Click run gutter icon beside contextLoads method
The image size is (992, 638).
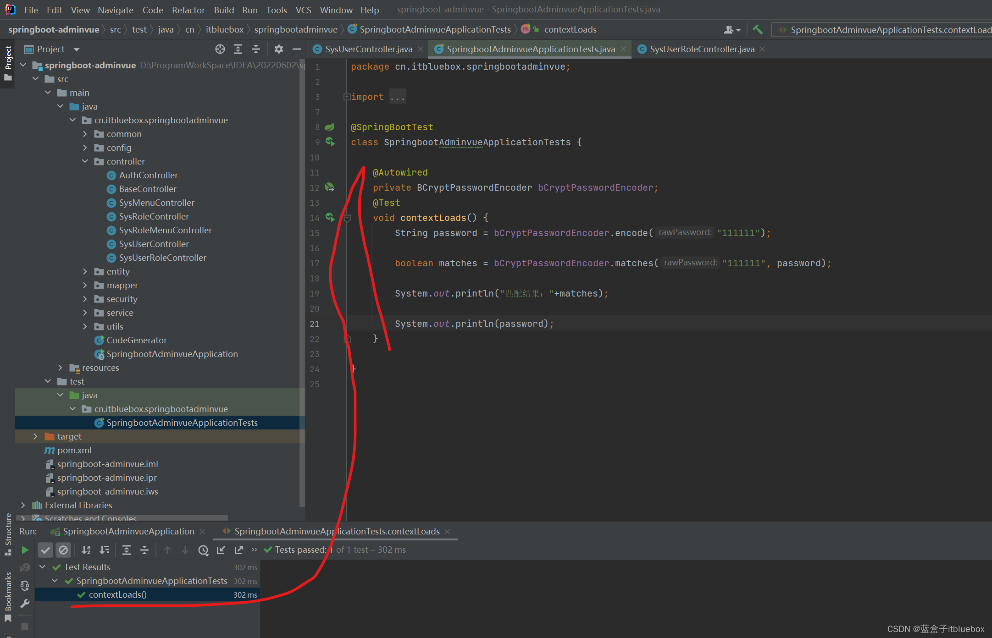[x=330, y=217]
